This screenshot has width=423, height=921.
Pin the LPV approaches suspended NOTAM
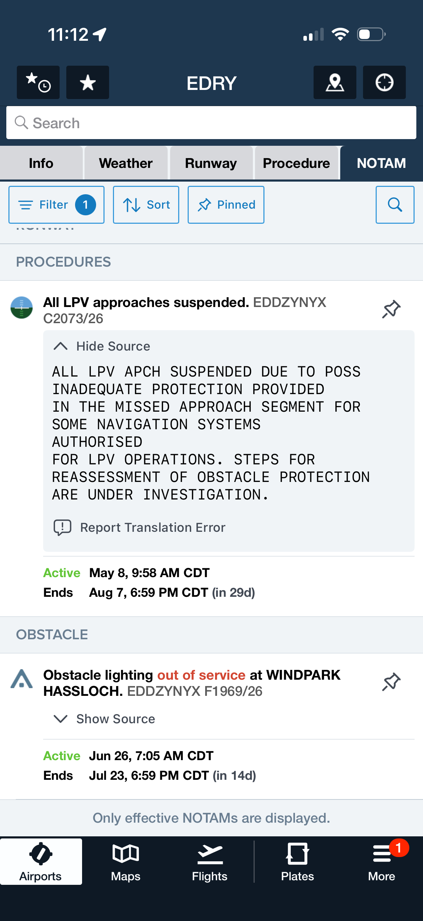(391, 309)
